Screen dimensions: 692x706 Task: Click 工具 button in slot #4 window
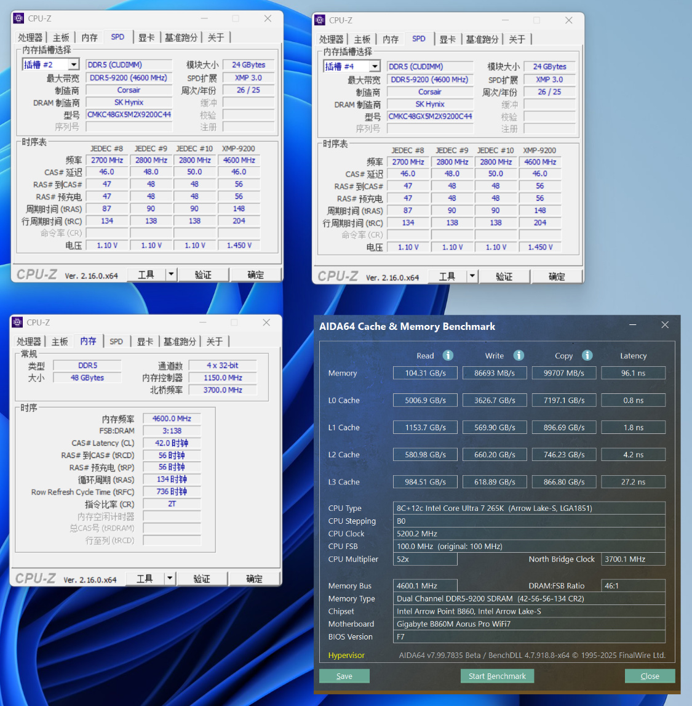[447, 276]
